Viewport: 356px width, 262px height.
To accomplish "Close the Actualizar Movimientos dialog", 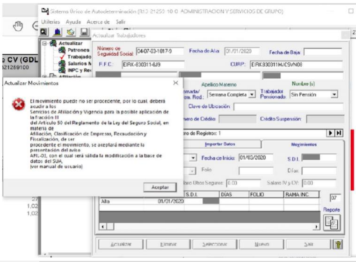I will pyautogui.click(x=175, y=83).
